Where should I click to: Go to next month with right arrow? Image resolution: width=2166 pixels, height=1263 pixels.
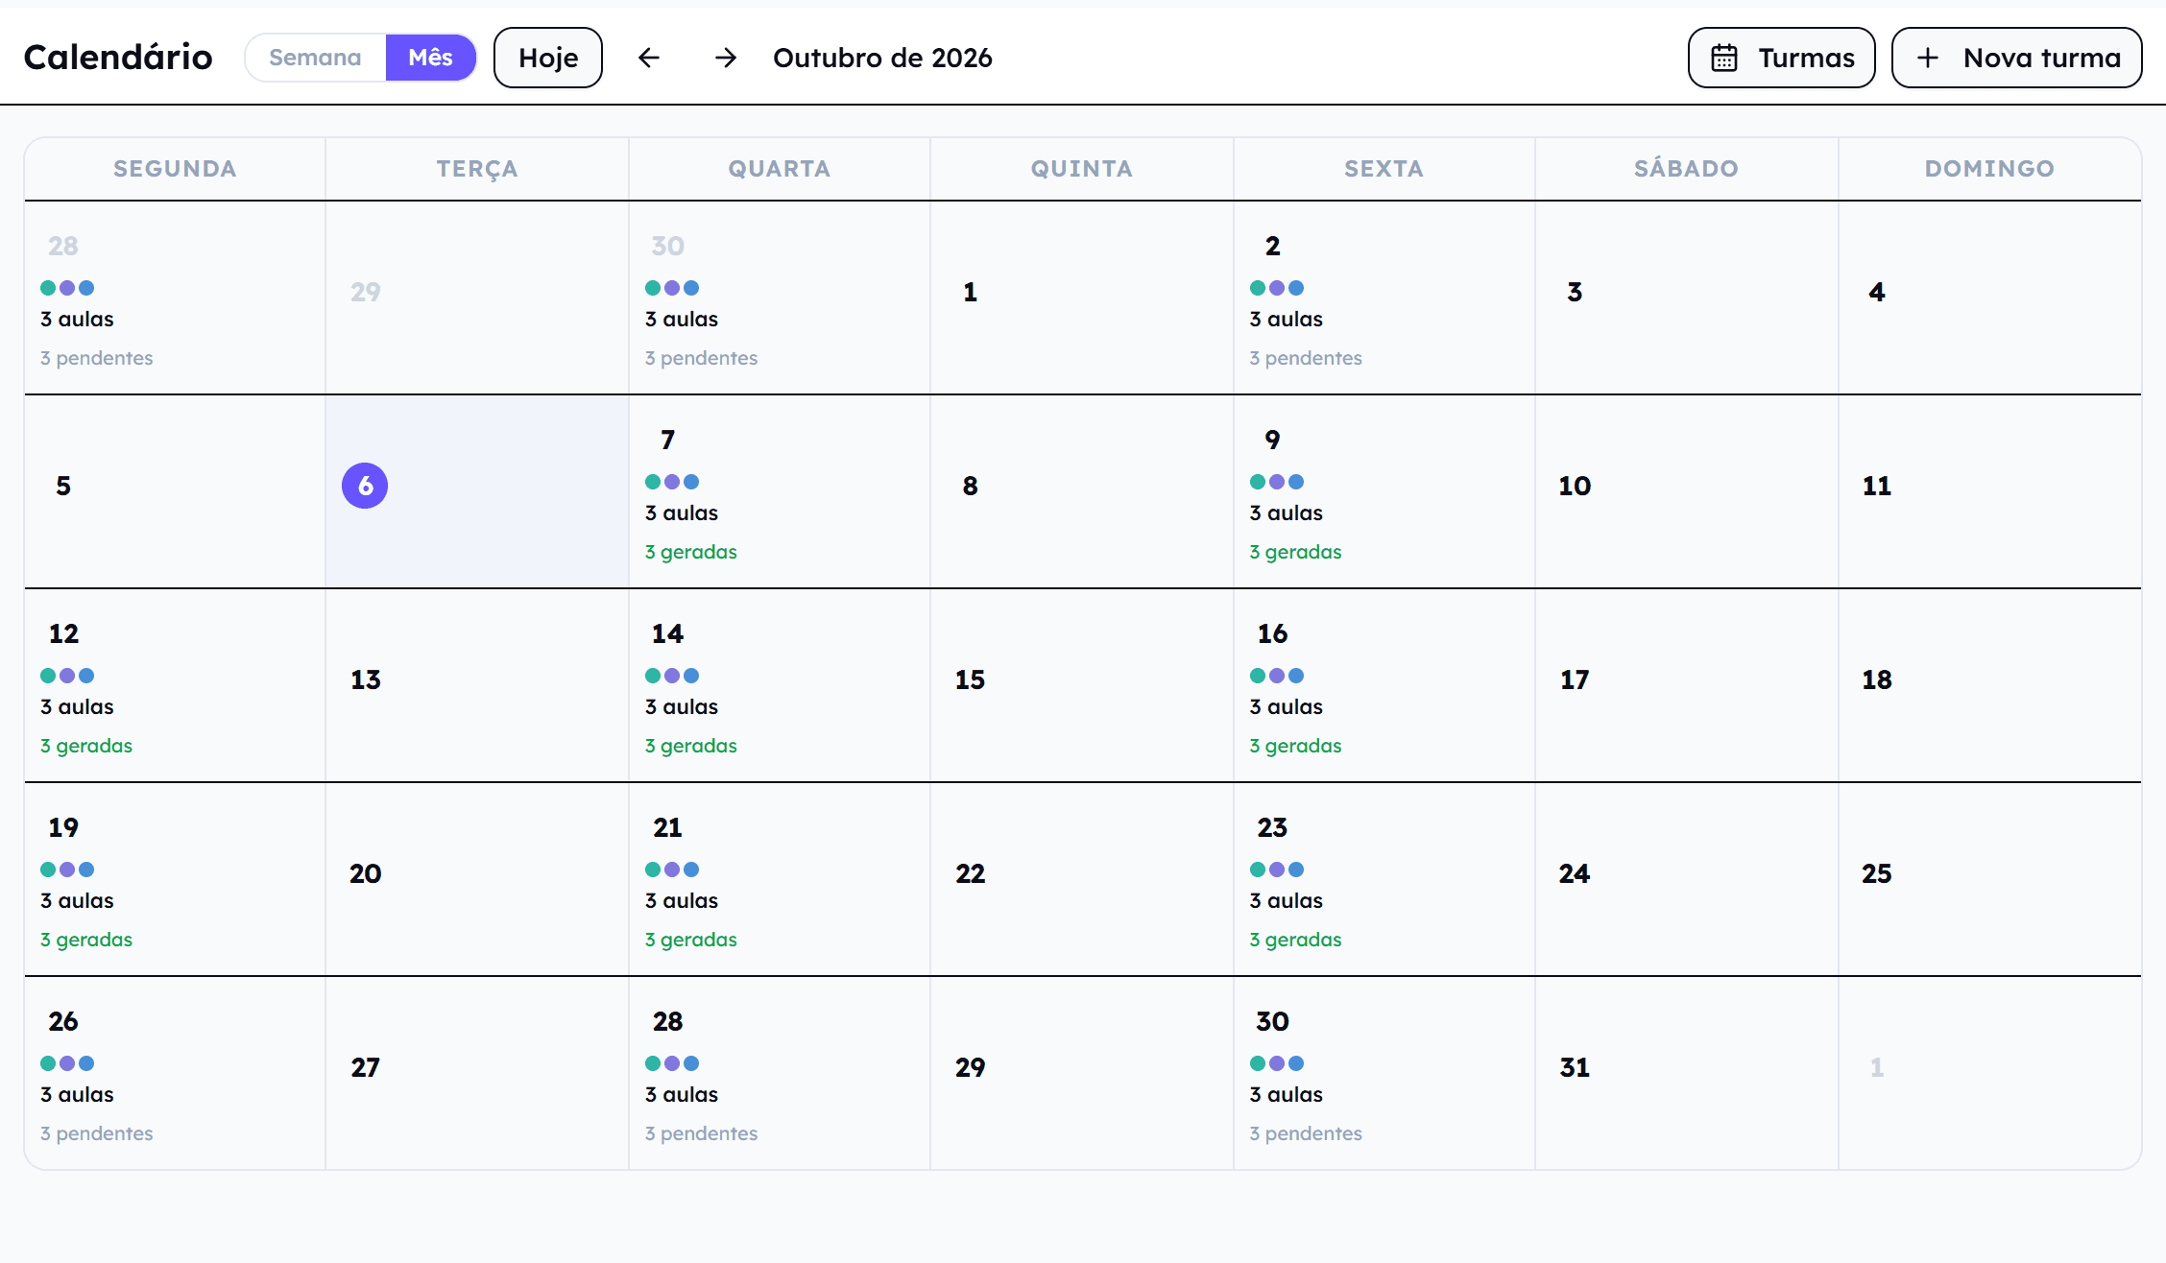(x=726, y=58)
